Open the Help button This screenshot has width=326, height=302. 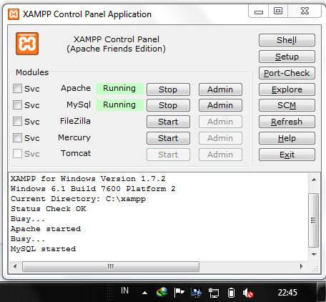click(287, 138)
